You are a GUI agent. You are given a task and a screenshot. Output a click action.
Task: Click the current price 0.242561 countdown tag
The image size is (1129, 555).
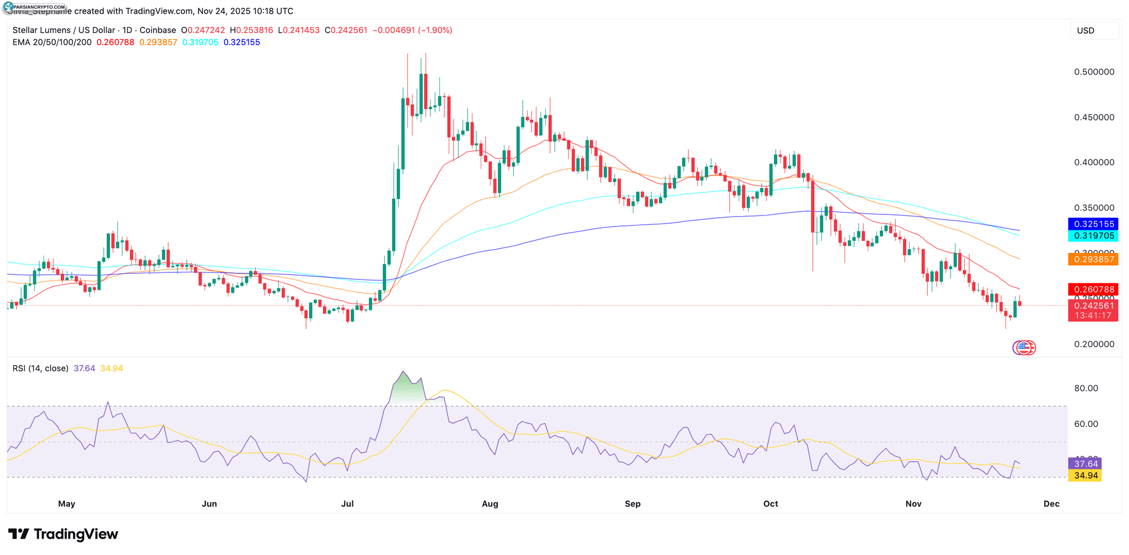[1093, 311]
